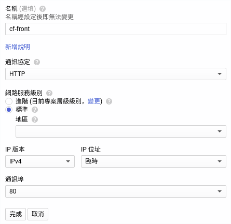Viewport: 231px width, 224px height.
Task: Click the 新增說明 link
Action: [18, 47]
